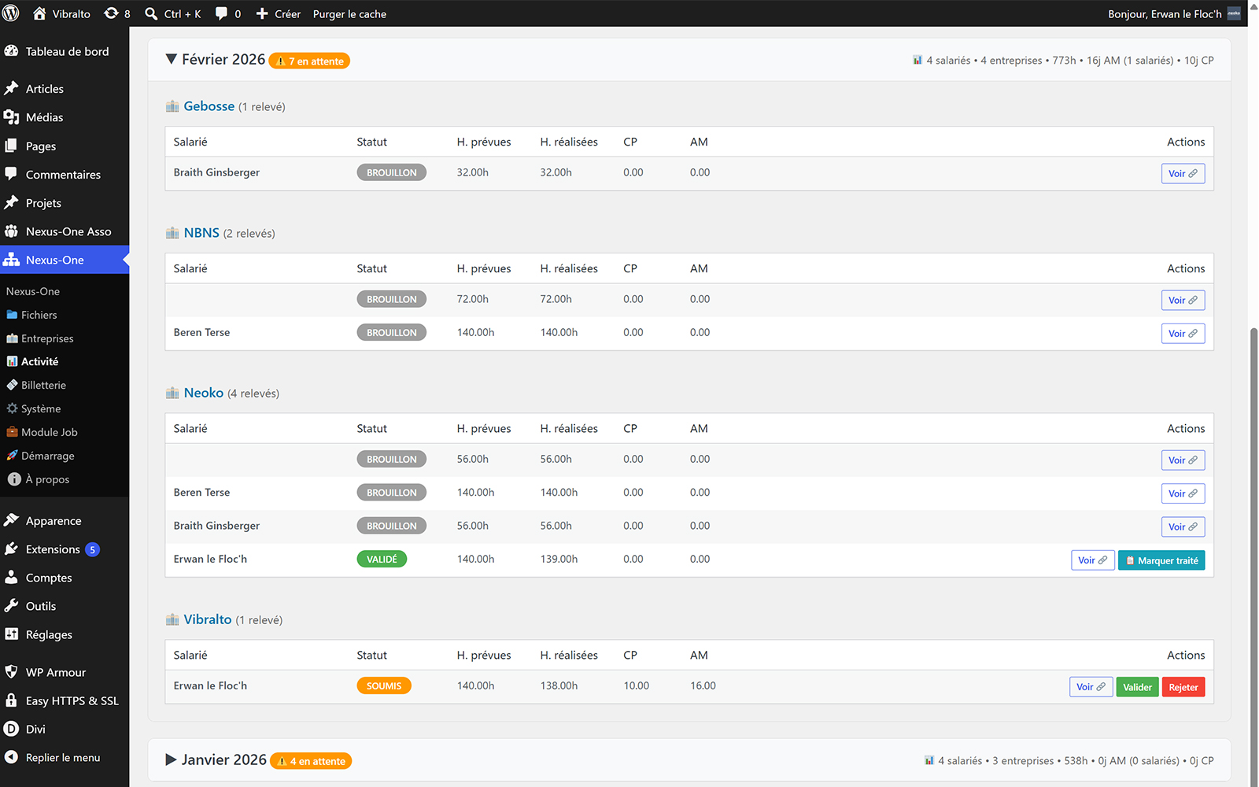Click the Nexus-One Asso group icon
Screen dimensions: 1259x787
tap(11, 231)
